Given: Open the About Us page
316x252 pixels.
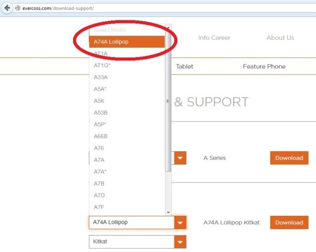Looking at the screenshot, I should [x=280, y=38].
